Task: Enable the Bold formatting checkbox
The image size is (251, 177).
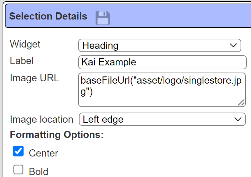Action: pyautogui.click(x=18, y=170)
